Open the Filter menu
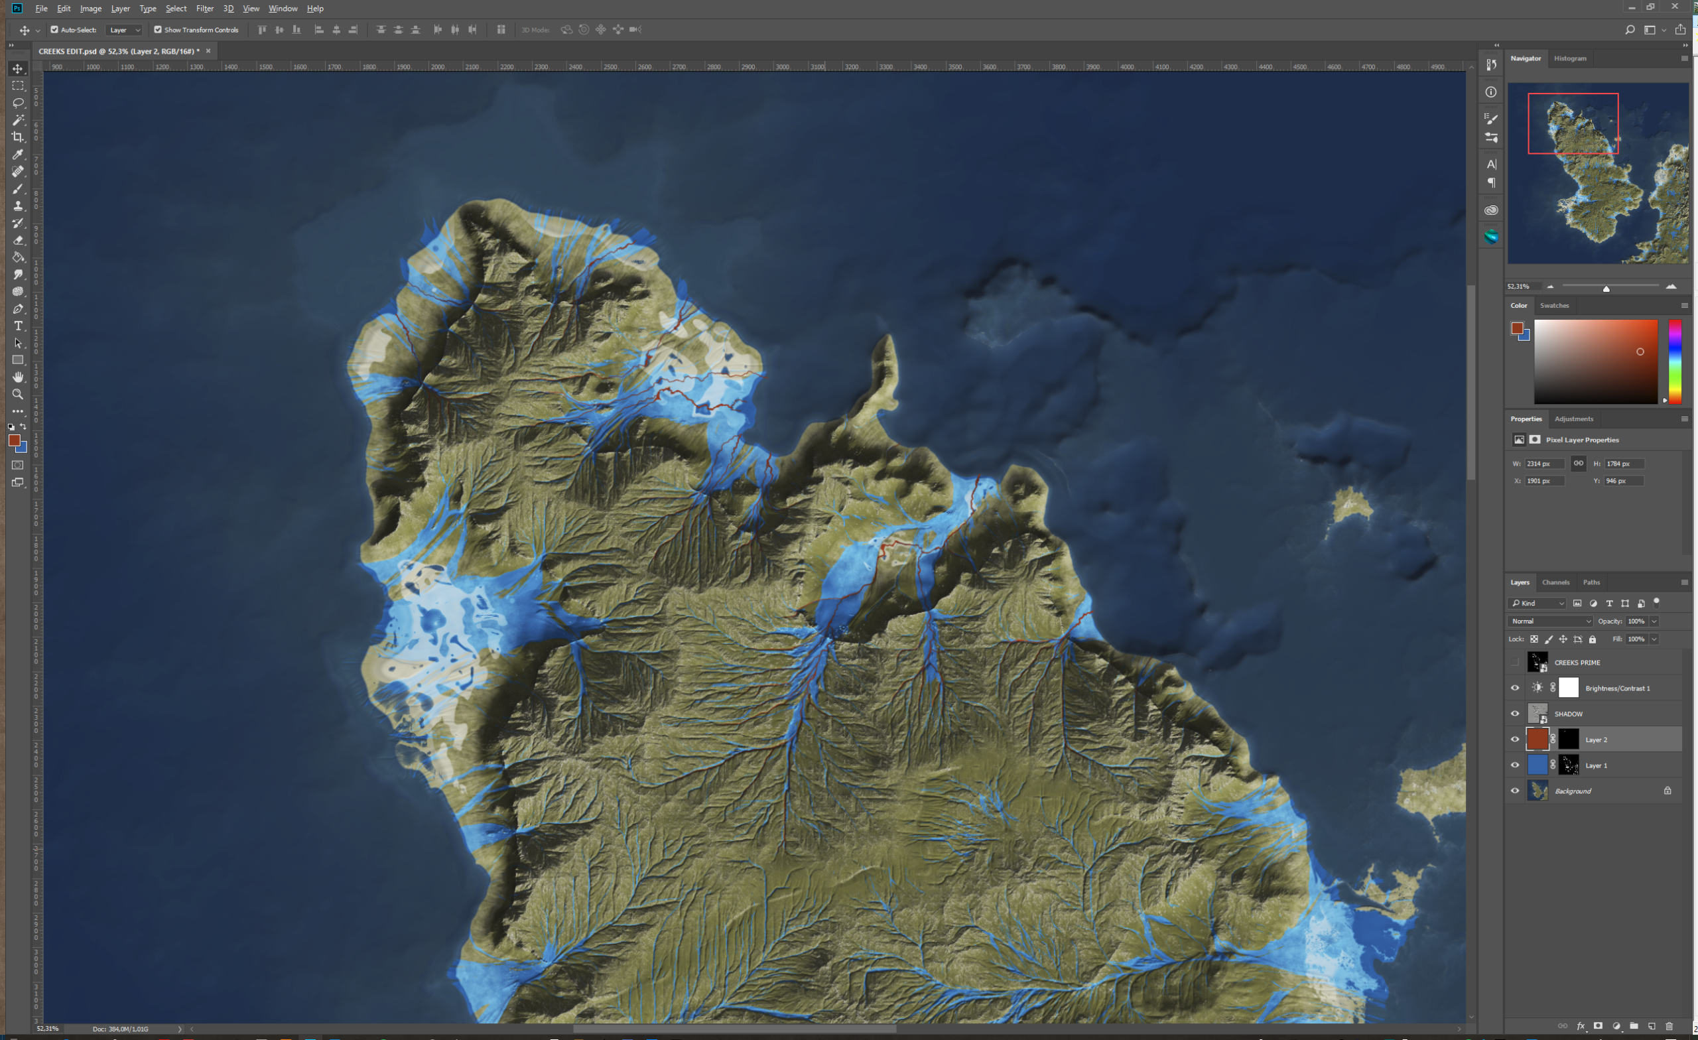This screenshot has width=1698, height=1040. (205, 8)
